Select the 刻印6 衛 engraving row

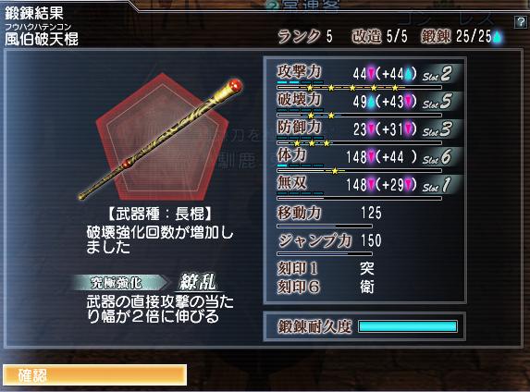coord(326,287)
